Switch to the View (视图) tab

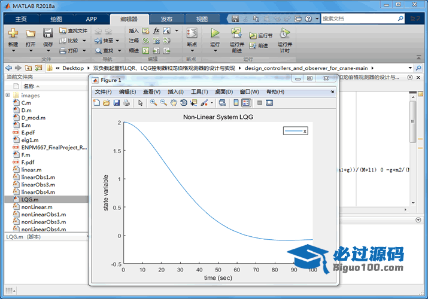[202, 19]
